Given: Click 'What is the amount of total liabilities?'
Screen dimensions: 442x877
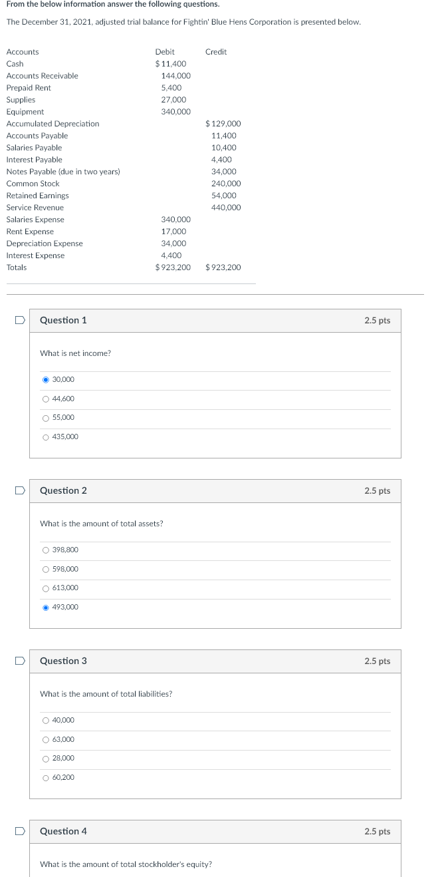Looking at the screenshot, I should pos(106,694).
